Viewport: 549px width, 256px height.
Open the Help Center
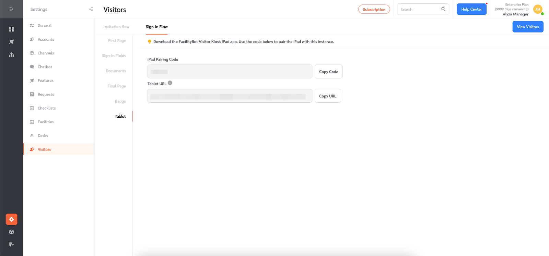471,9
